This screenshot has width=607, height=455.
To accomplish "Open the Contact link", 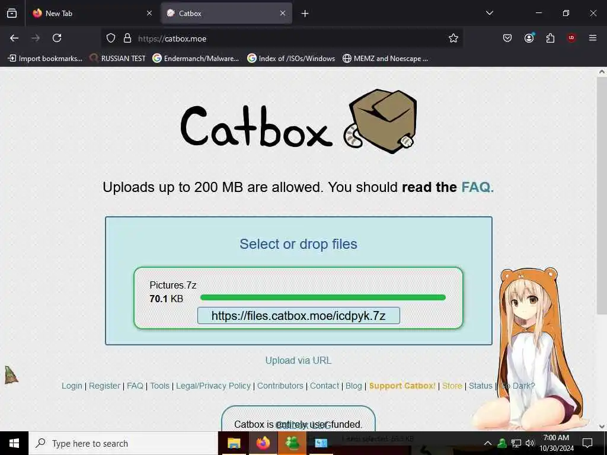I will (324, 386).
